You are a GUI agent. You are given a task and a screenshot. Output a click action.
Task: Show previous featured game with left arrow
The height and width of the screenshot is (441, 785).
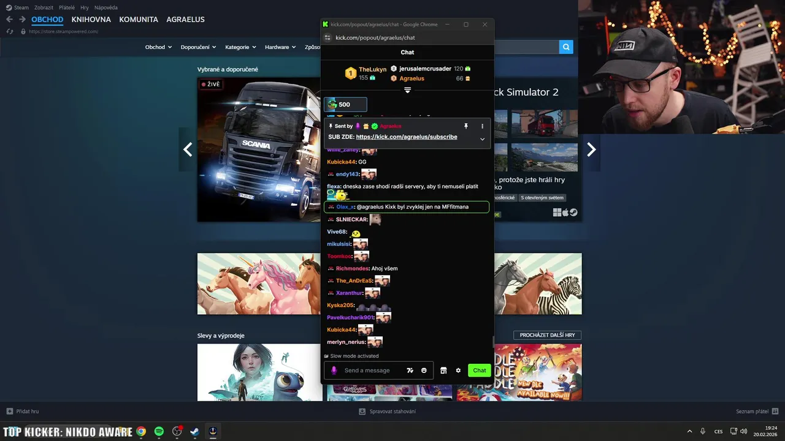(x=188, y=149)
